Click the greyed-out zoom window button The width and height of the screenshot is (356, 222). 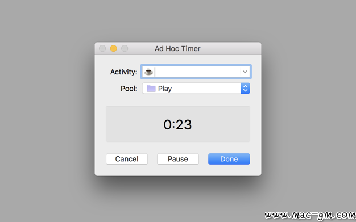pos(125,48)
